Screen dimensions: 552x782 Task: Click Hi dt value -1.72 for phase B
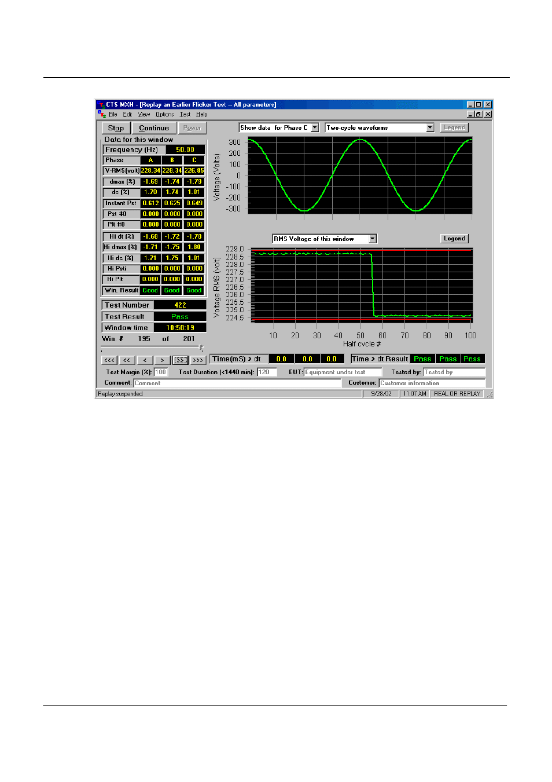(172, 236)
